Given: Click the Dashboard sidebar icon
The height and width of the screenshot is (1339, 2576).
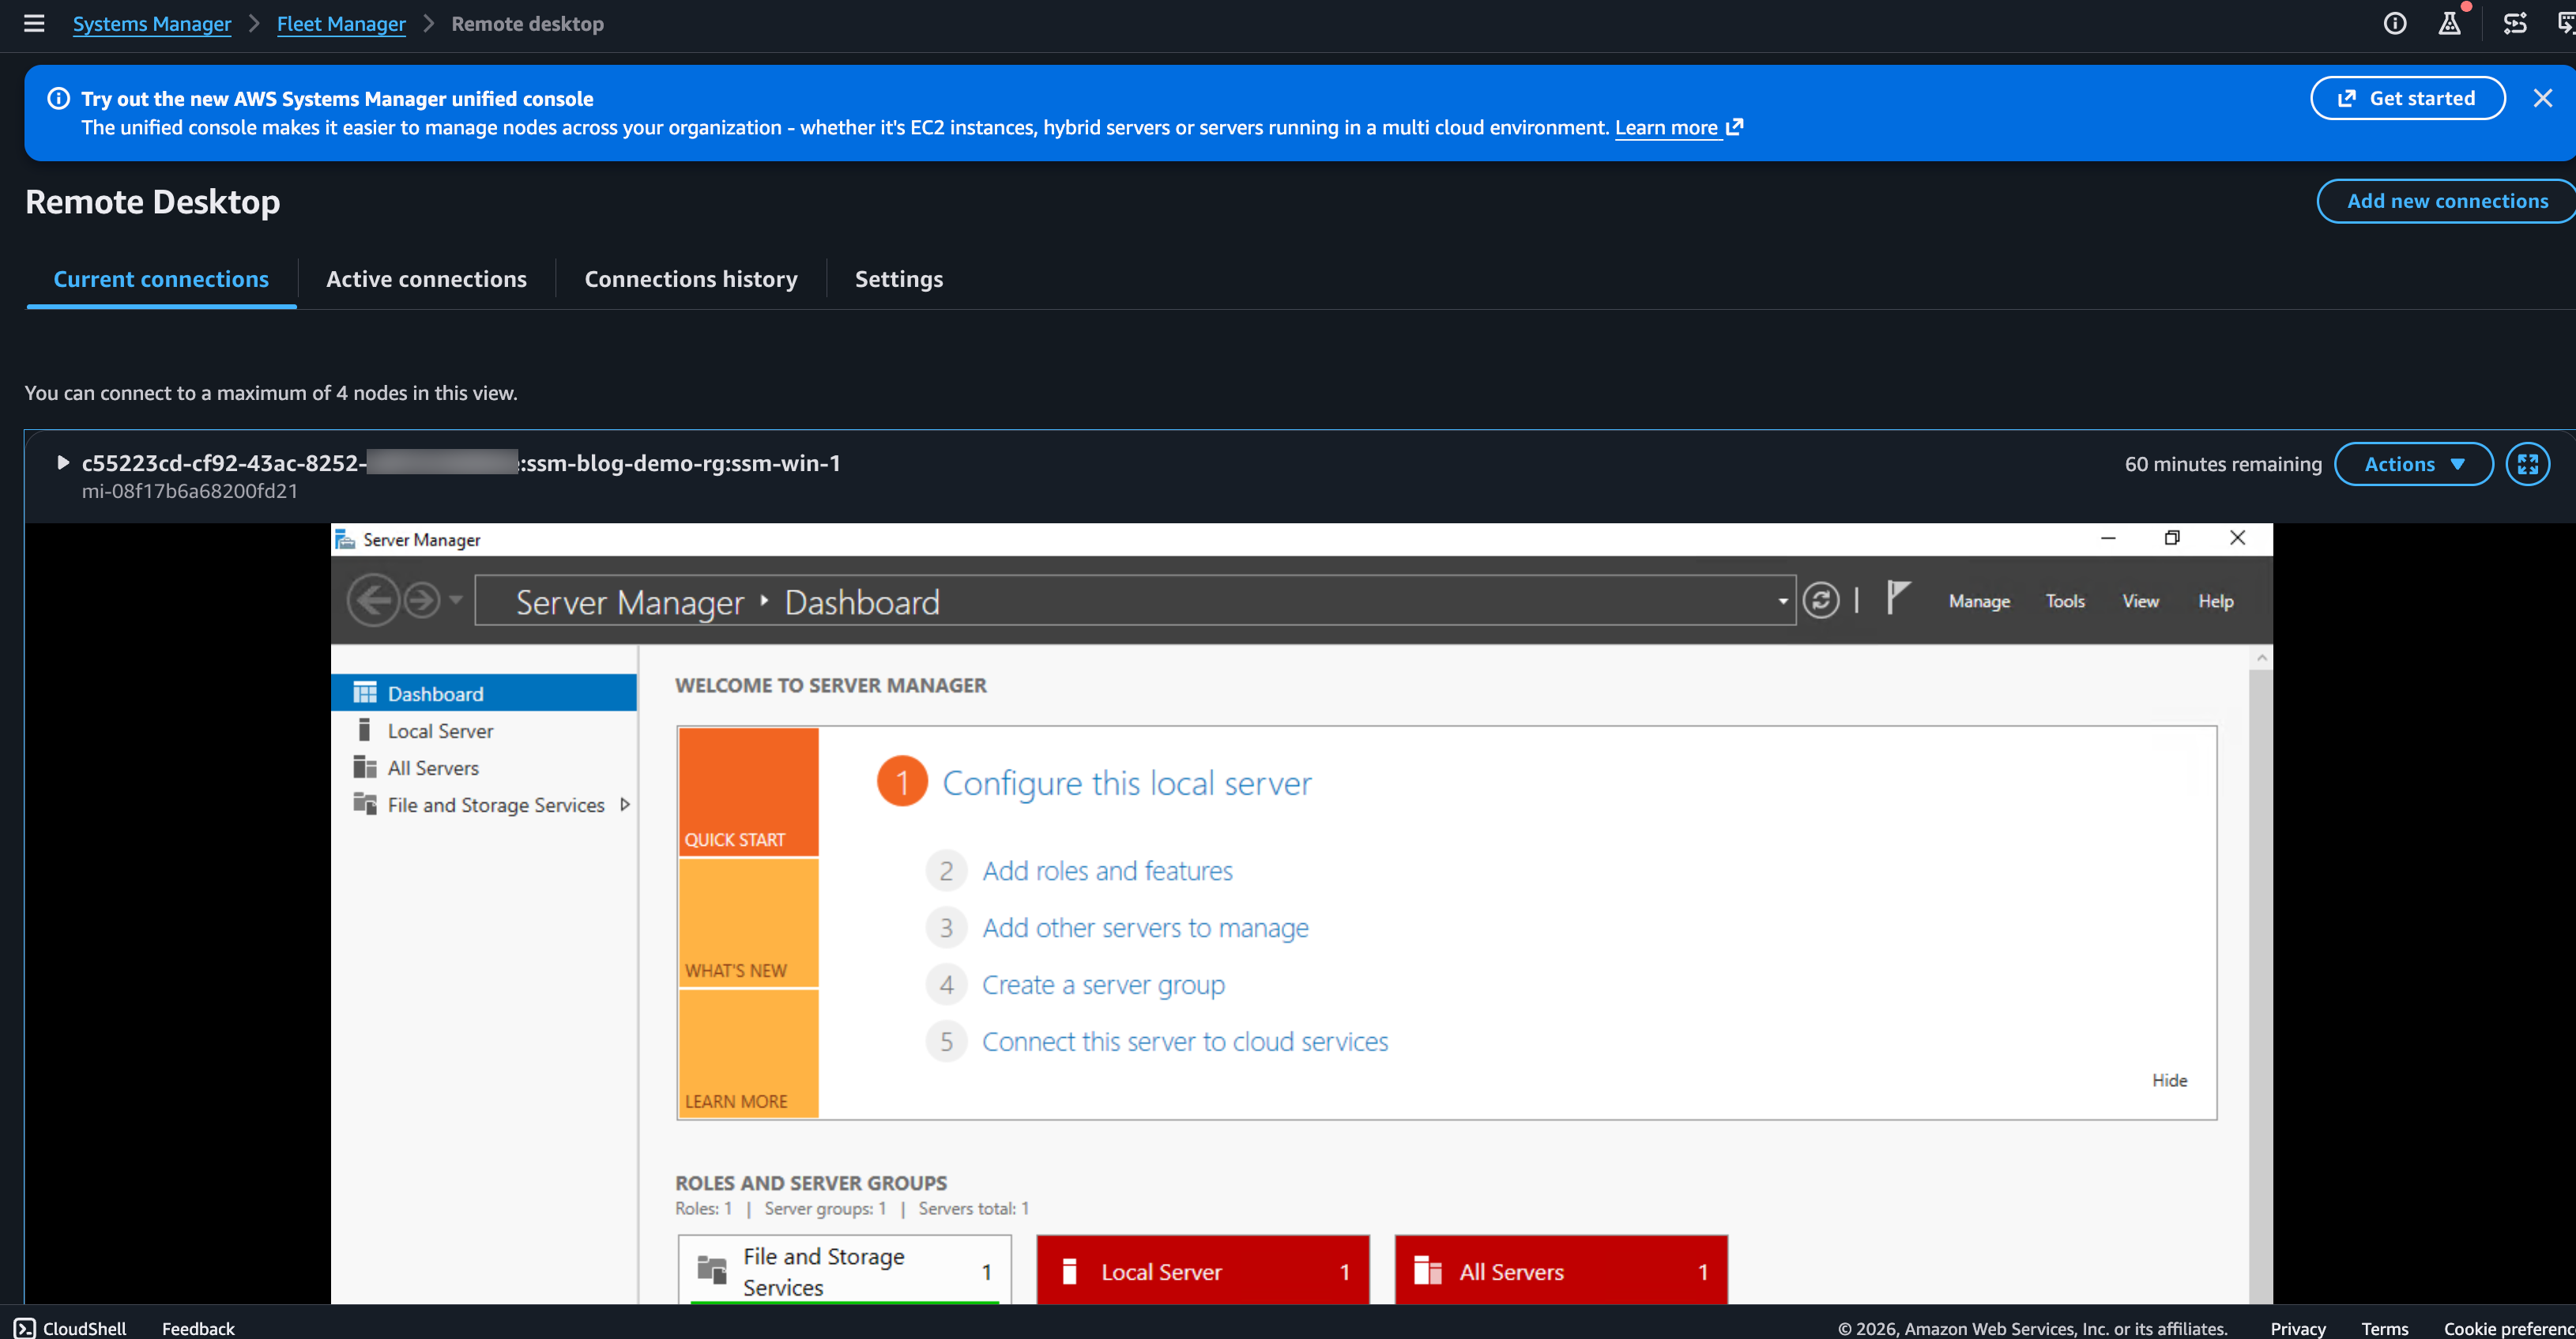Looking at the screenshot, I should 365,692.
